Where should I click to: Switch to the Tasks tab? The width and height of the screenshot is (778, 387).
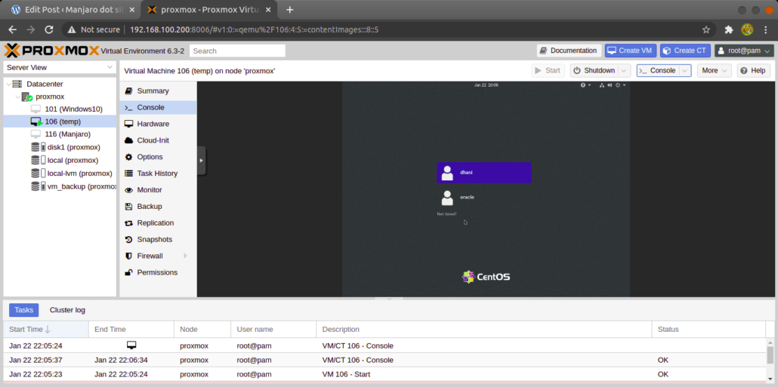(24, 310)
